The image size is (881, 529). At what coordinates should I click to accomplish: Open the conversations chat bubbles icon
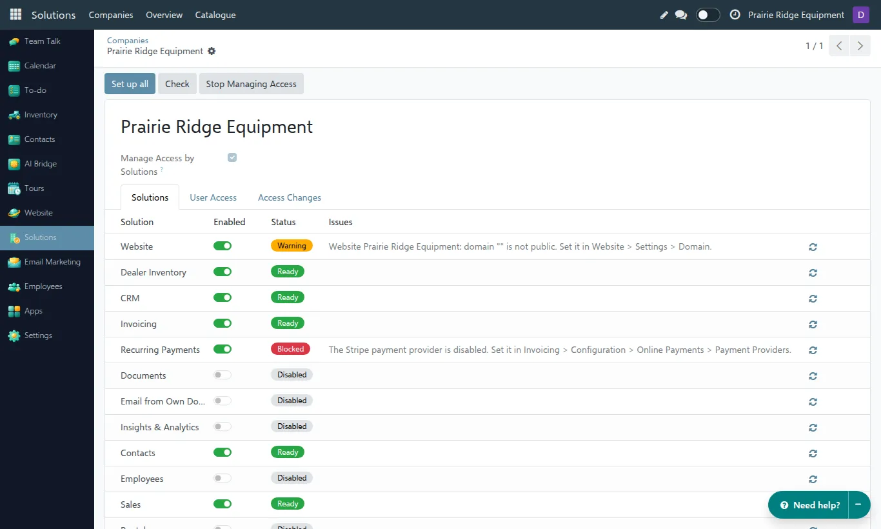[681, 15]
